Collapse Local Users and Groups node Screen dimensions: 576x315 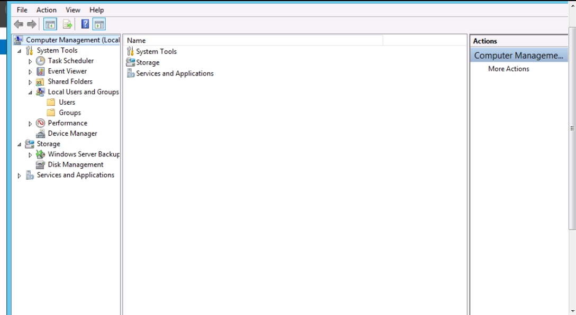pos(31,92)
